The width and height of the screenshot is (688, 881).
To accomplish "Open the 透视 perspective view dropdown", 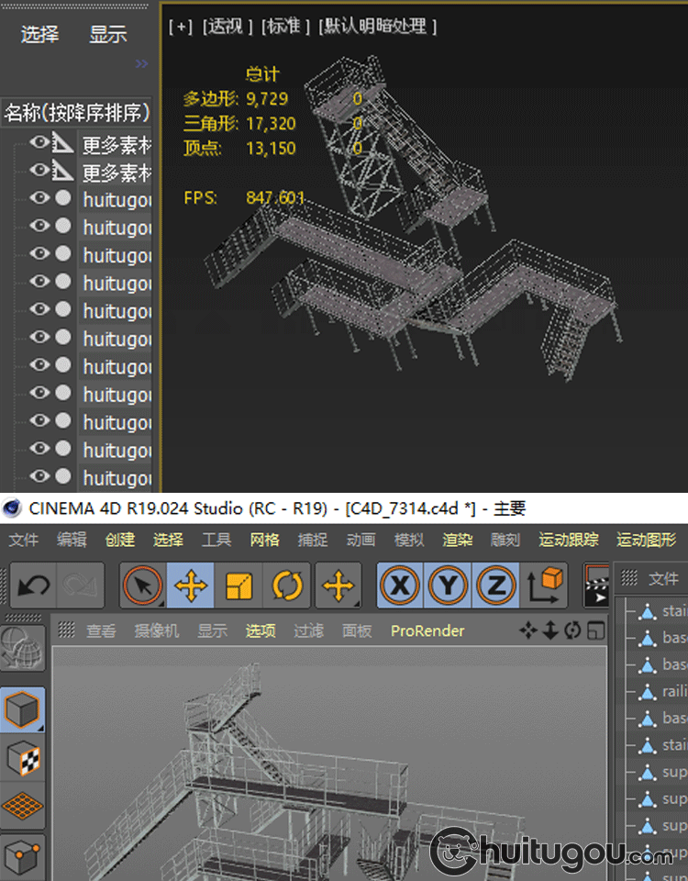I will click(x=227, y=27).
